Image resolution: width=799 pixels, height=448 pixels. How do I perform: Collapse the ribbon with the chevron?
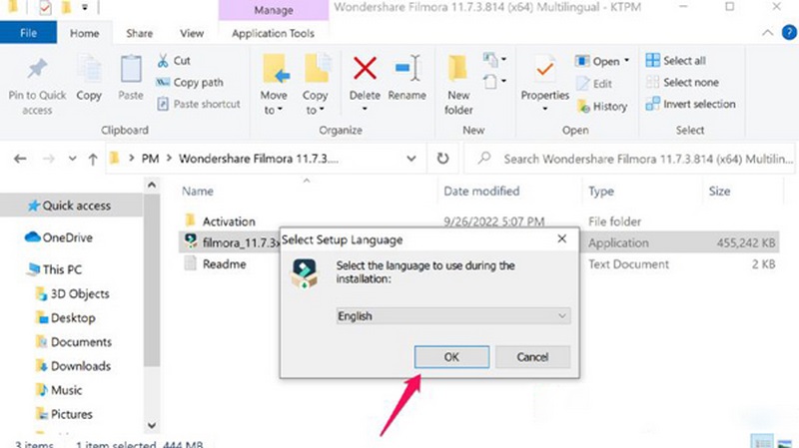tap(767, 33)
